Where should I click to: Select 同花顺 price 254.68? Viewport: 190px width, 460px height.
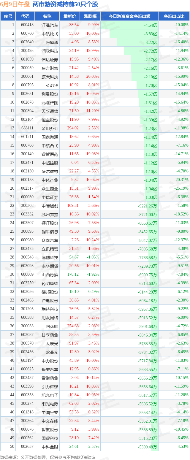point(73,326)
